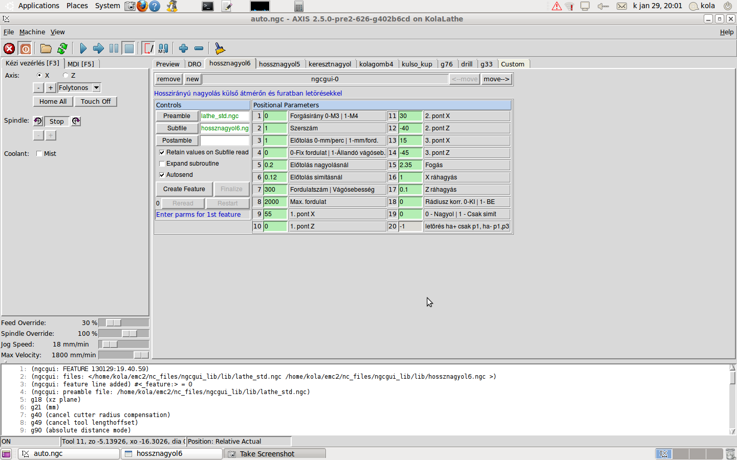Open a G-code file with folder icon
This screenshot has height=460, width=737.
coord(46,49)
